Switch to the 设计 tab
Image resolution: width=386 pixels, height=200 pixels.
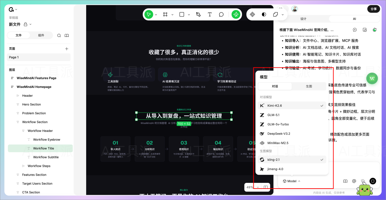303,19
